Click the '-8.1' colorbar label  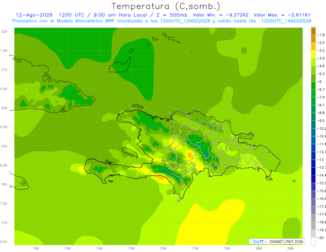tap(321, 105)
